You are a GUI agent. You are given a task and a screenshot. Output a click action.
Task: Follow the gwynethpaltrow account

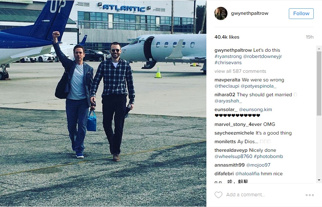301,13
